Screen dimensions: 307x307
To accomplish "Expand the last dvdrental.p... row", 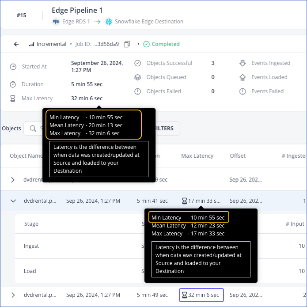I will click(13, 295).
